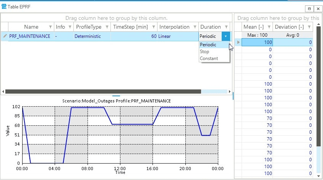Screen dimensions: 323x180
Task: Collapse the Duration dropdown arrow button
Action: (226, 36)
